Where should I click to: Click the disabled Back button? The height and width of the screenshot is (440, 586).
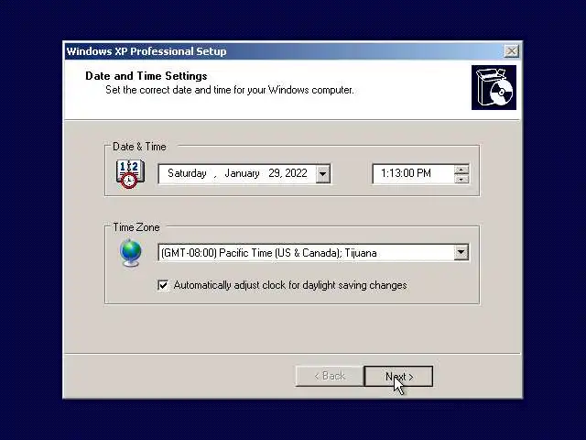coord(330,376)
